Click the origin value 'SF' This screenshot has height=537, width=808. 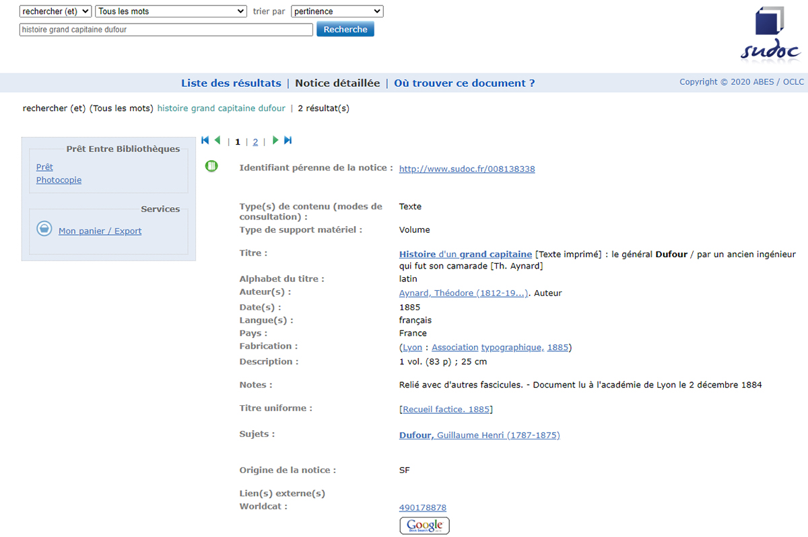point(405,470)
